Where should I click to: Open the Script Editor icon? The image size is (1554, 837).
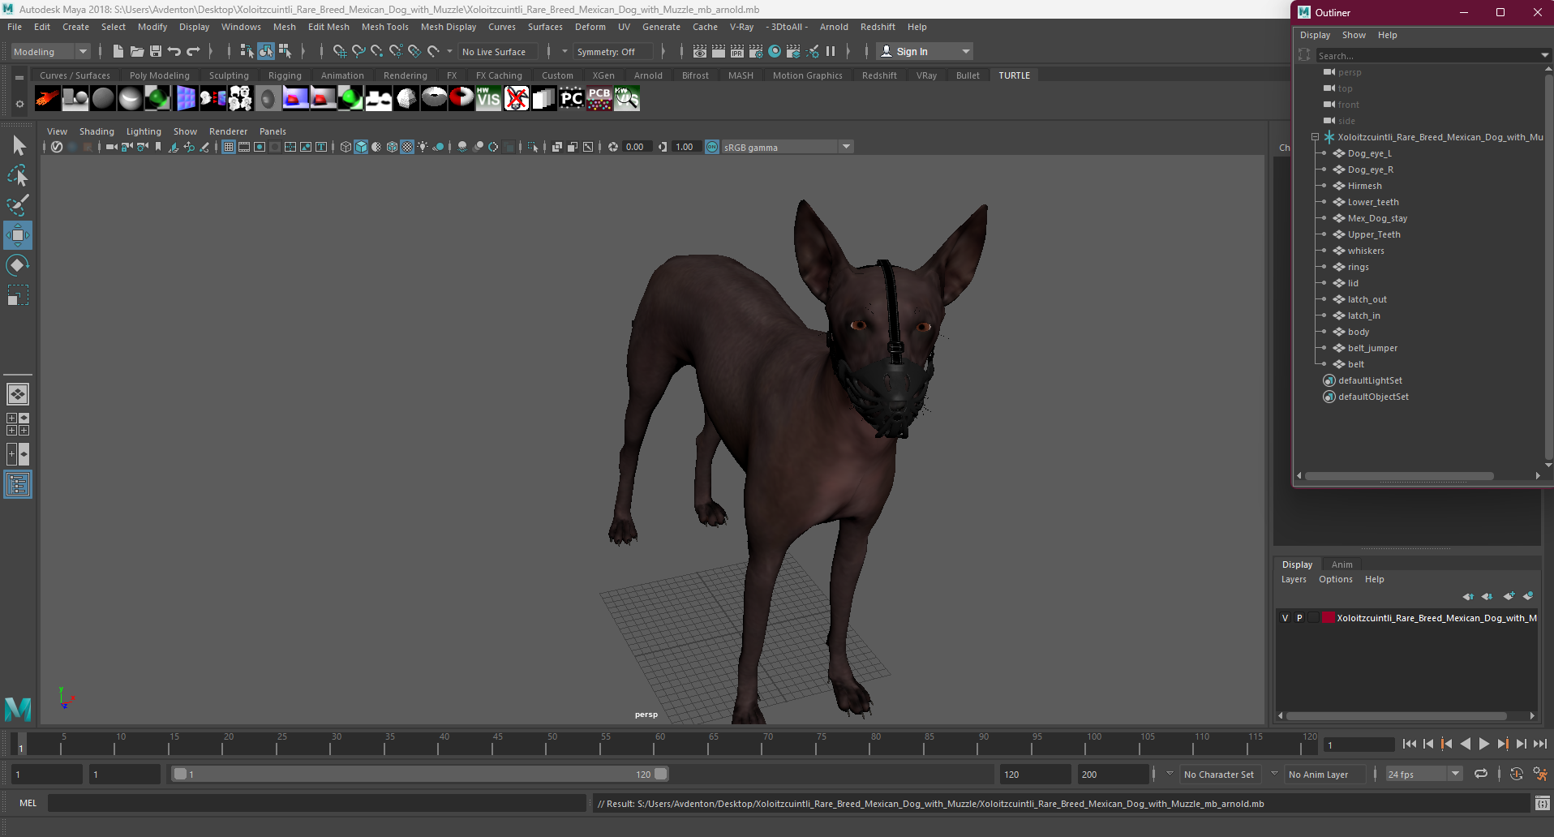[x=1542, y=804]
